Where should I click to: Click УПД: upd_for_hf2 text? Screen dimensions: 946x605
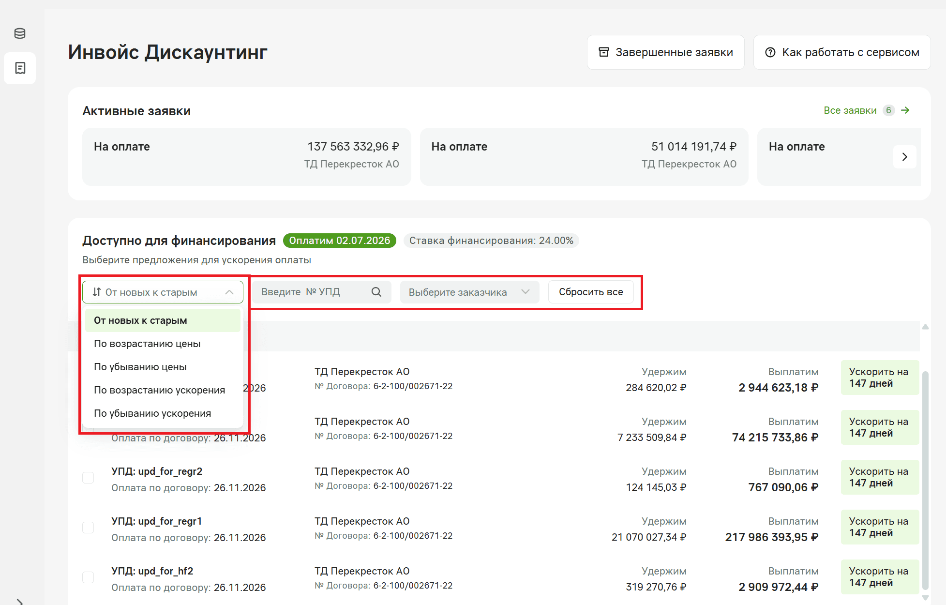(152, 571)
